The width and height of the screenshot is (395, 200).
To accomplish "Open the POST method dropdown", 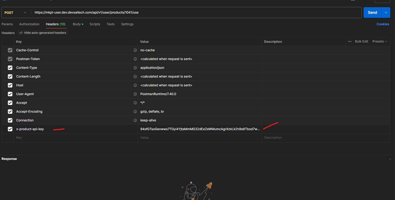I will click(x=16, y=12).
